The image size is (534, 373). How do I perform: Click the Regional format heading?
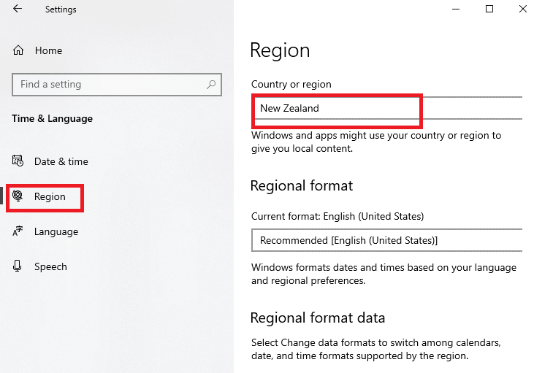(x=302, y=186)
